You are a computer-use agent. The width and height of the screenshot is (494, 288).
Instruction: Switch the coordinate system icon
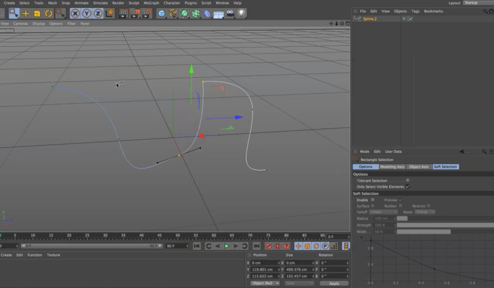109,13
